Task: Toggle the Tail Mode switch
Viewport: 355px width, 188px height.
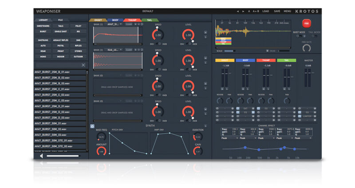Action: click(x=314, y=36)
